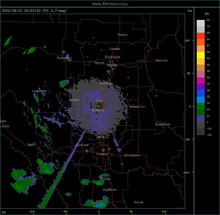Click the Banff label

pos(32,145)
